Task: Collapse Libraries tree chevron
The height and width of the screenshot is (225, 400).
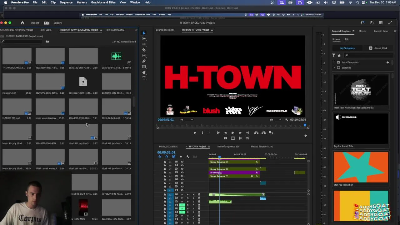Action: point(334,67)
